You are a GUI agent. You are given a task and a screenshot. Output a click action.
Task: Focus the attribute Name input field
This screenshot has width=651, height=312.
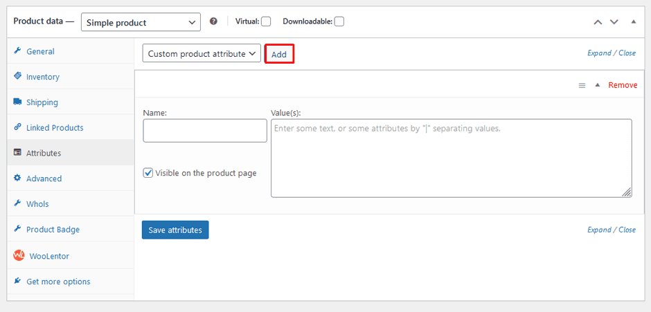tap(205, 131)
